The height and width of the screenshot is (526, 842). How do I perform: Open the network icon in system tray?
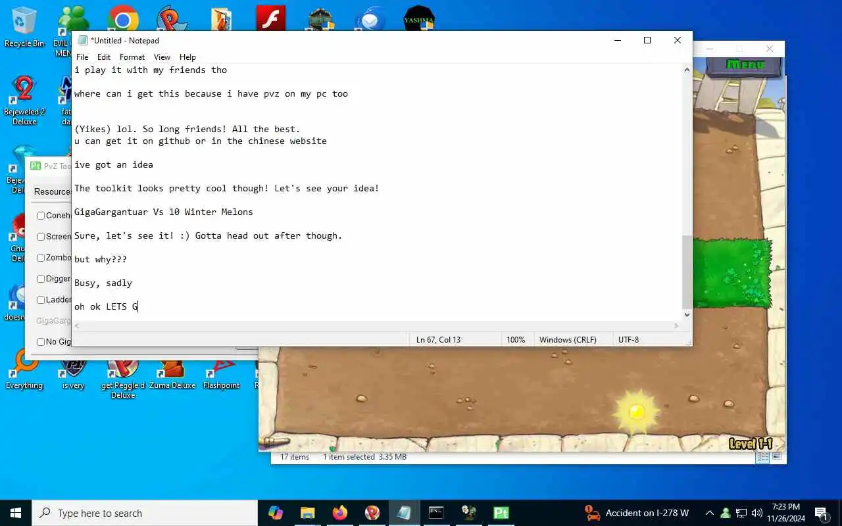(741, 513)
